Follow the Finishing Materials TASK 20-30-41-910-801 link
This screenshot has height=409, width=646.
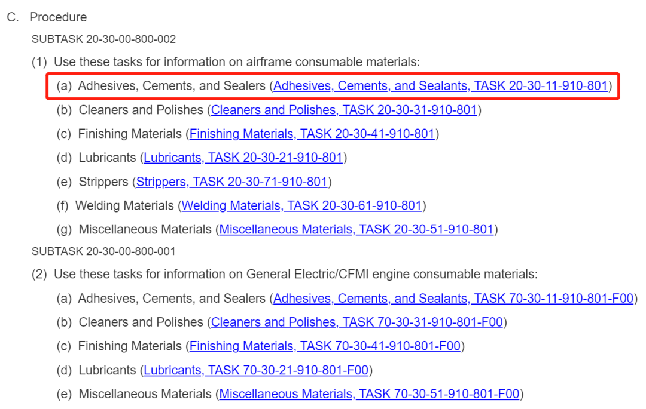point(312,134)
